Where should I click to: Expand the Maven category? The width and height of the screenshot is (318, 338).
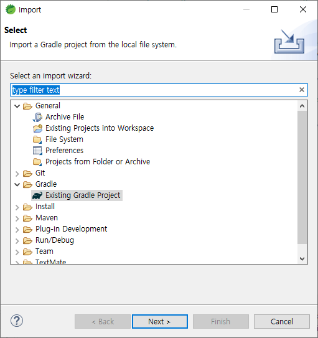click(x=17, y=218)
